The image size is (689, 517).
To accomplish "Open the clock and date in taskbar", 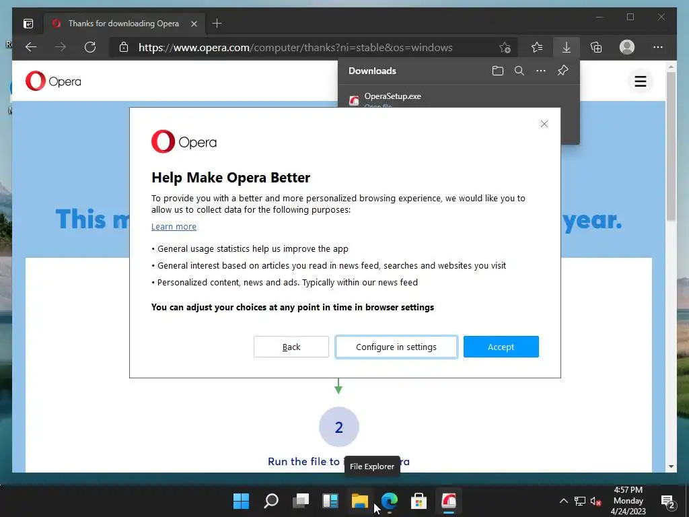I will pyautogui.click(x=628, y=501).
